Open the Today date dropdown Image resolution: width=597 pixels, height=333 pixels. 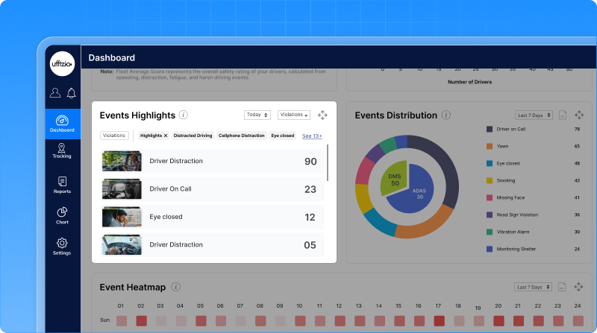point(257,115)
